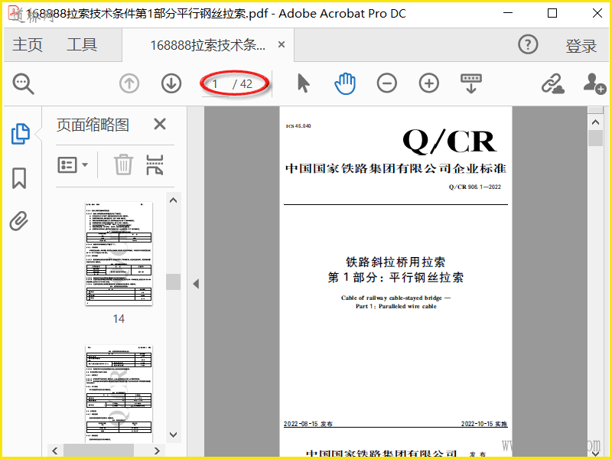
Task: Open the bookmarks panel icon
Action: [x=19, y=178]
